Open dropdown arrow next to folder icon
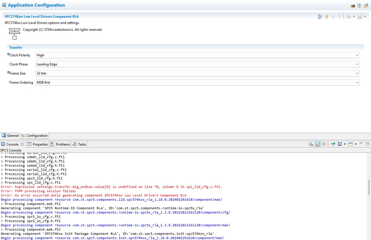The width and height of the screenshot is (371, 240). [x=354, y=17]
